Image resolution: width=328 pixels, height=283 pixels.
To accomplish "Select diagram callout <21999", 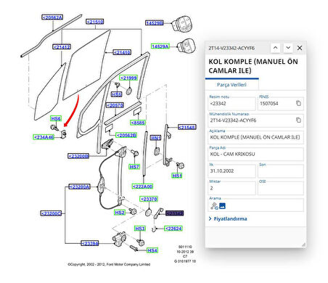I will [x=128, y=78].
